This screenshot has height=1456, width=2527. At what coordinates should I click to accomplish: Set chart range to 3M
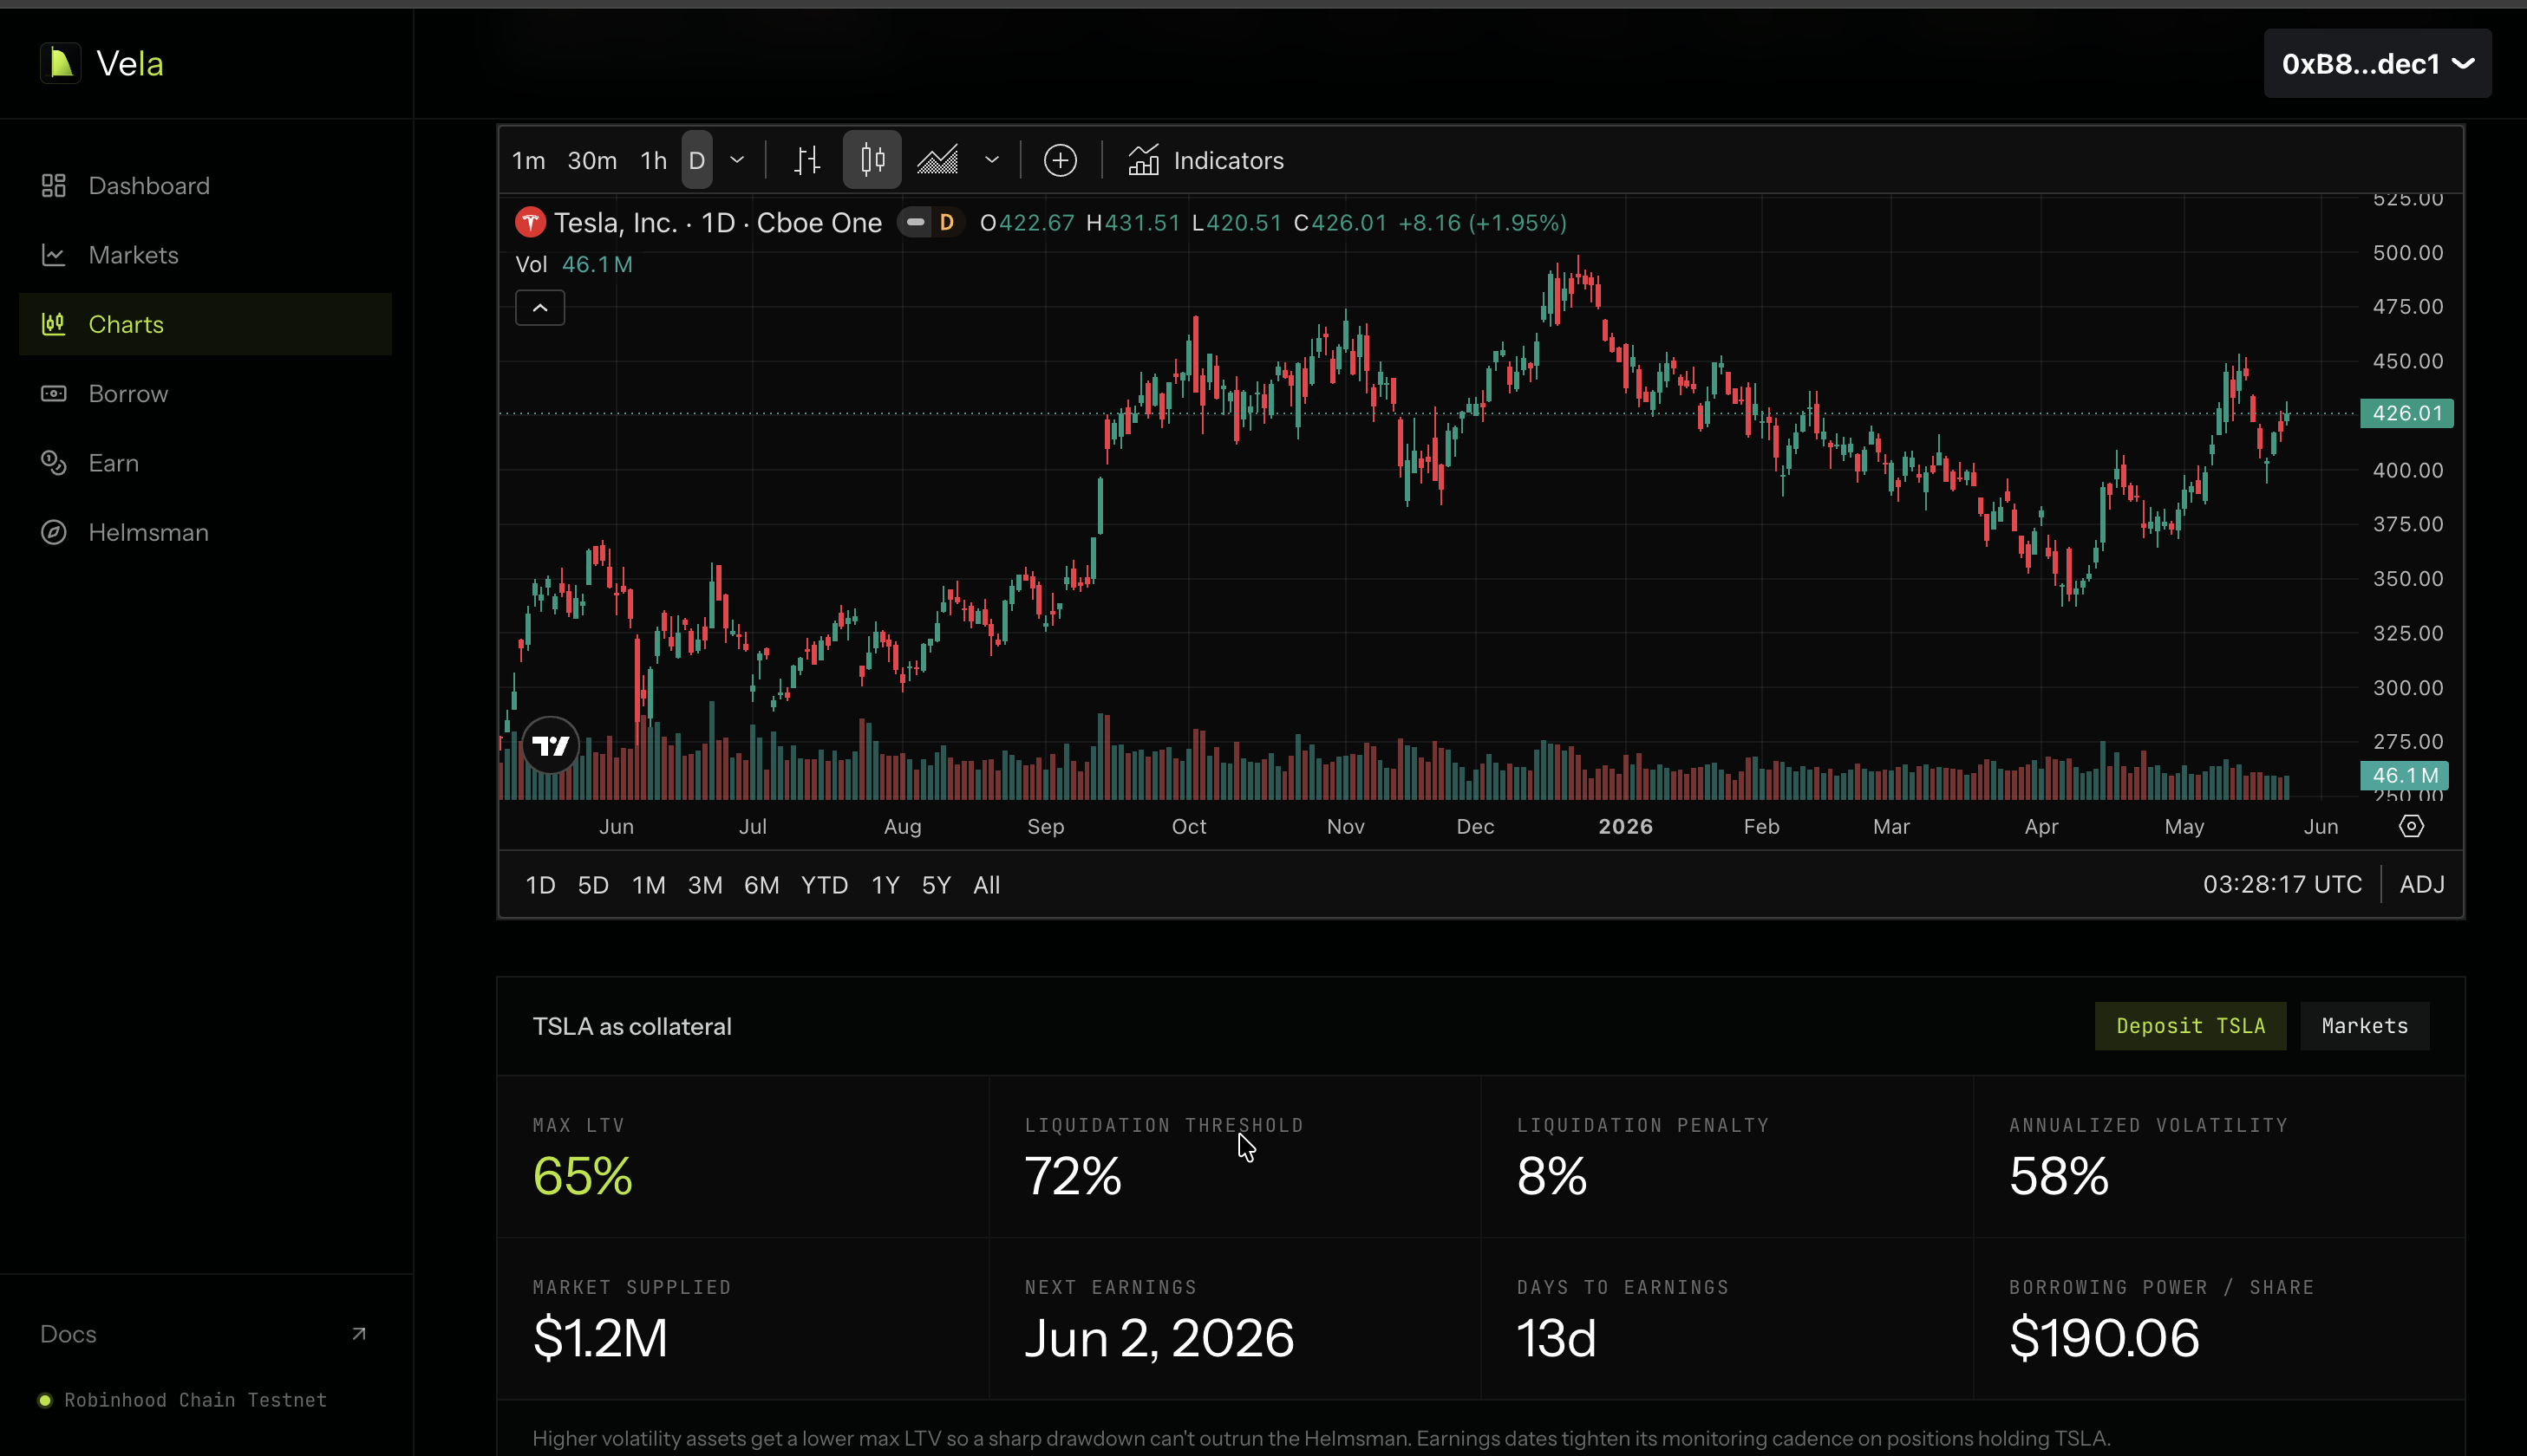coord(705,886)
